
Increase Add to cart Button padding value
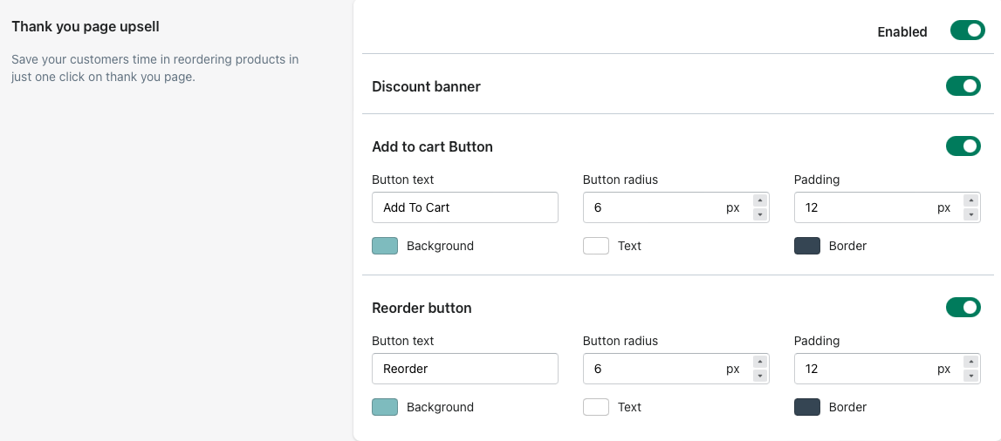970,201
